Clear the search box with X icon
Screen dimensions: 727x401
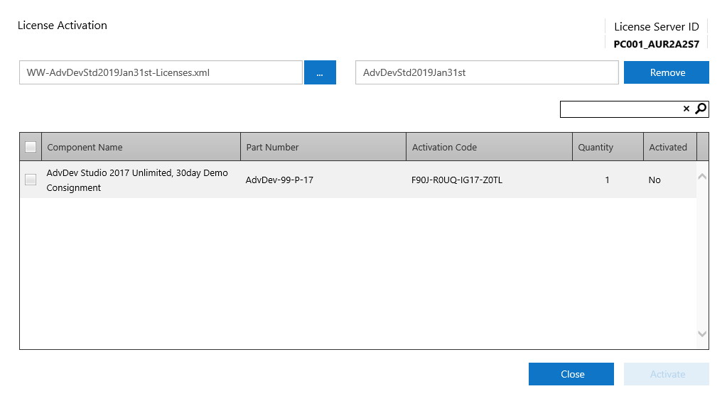686,109
